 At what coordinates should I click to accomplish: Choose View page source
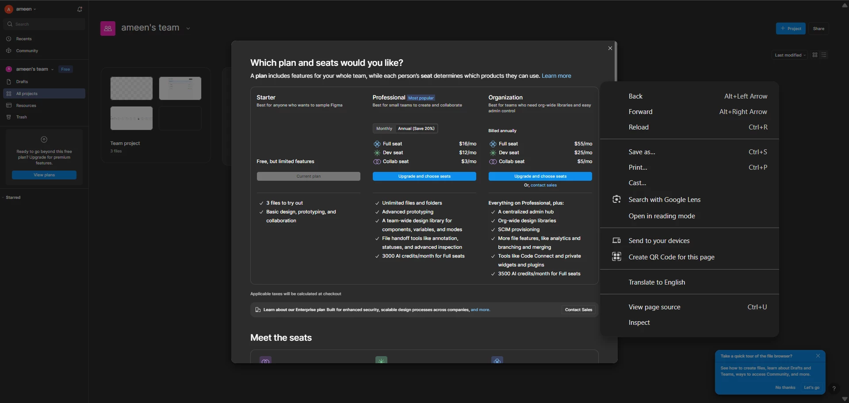pyautogui.click(x=689, y=307)
